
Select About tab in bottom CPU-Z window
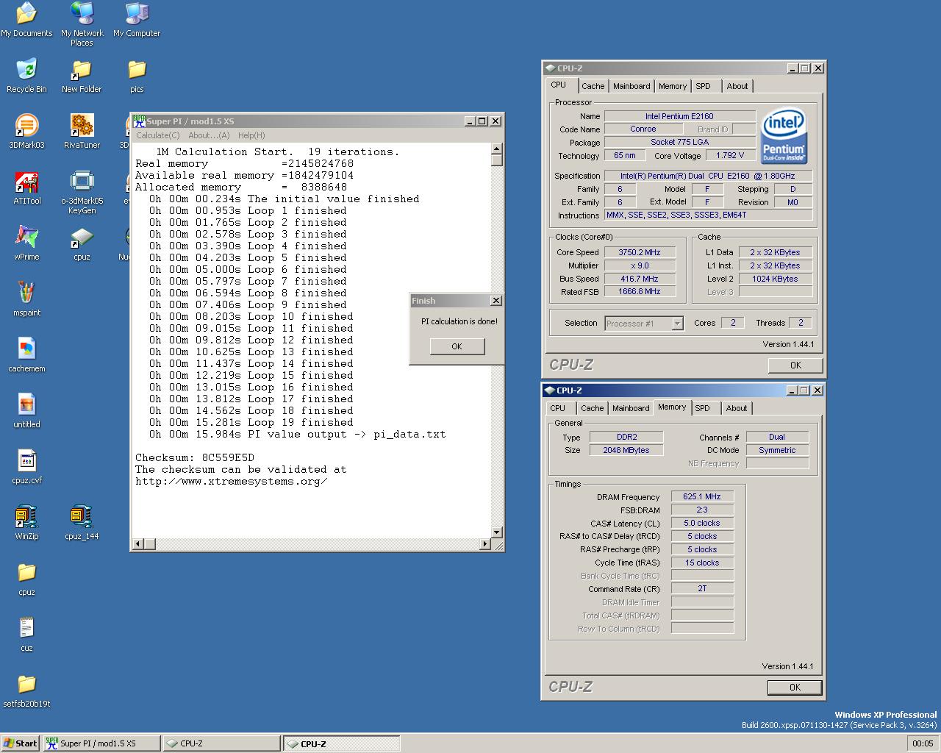pos(737,408)
